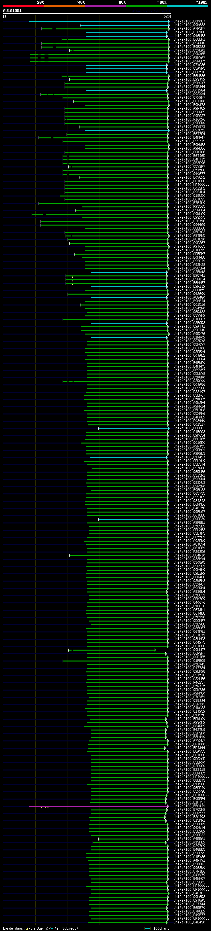Open hit UniRef100_A1SFD9
Image resolution: width=211 pixels, height=931 pixels.
pos(189,842)
